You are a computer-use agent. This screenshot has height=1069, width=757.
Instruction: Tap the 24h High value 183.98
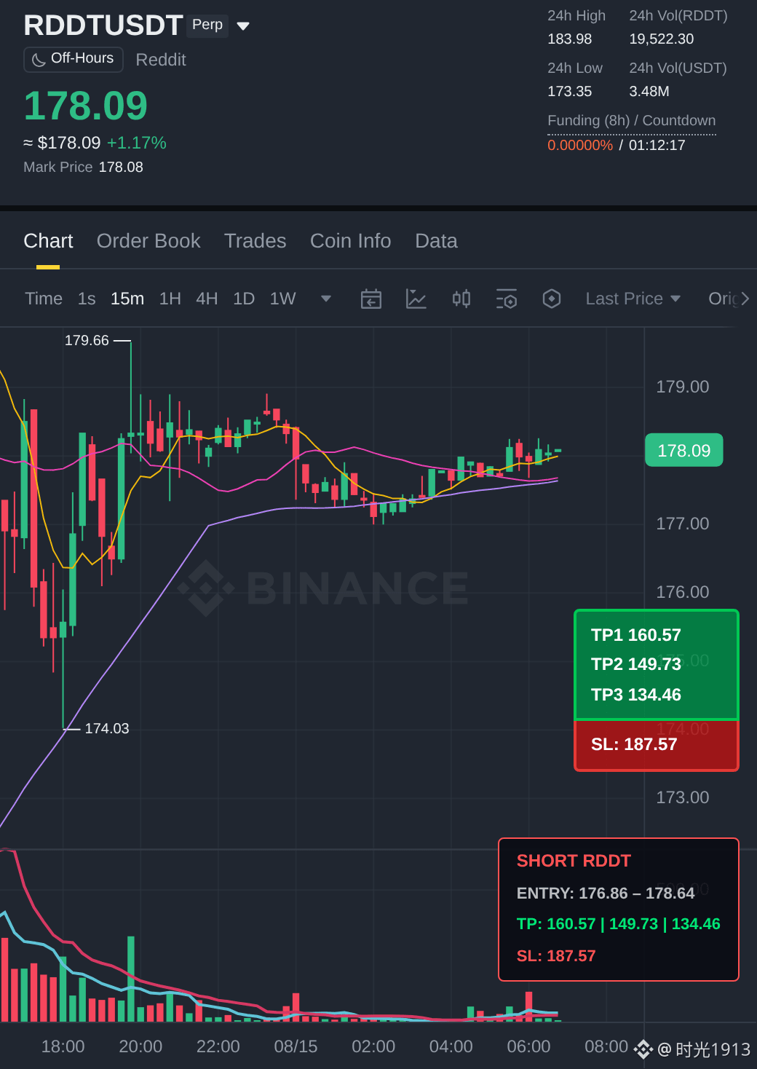pos(570,39)
